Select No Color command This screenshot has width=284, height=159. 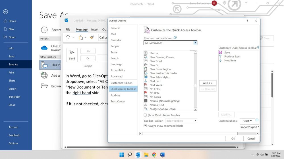point(155,89)
